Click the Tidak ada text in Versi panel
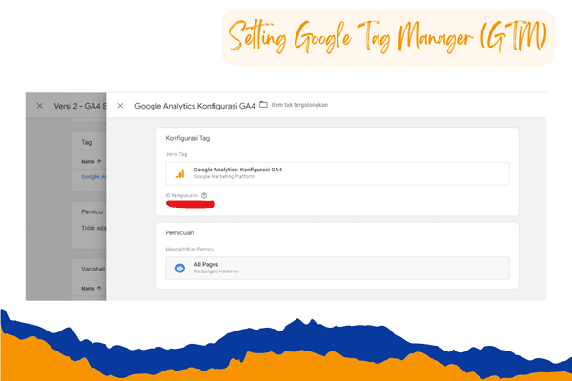The width and height of the screenshot is (572, 381). click(x=93, y=228)
